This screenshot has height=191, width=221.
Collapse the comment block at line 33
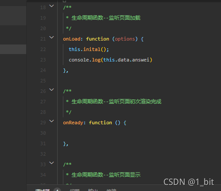coord(52,163)
